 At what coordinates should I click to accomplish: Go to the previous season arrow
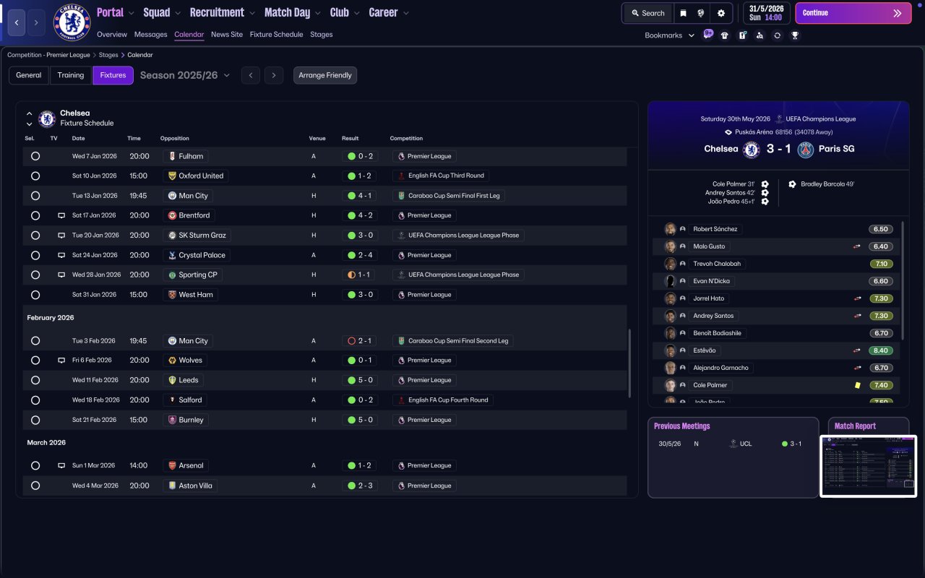pyautogui.click(x=251, y=75)
